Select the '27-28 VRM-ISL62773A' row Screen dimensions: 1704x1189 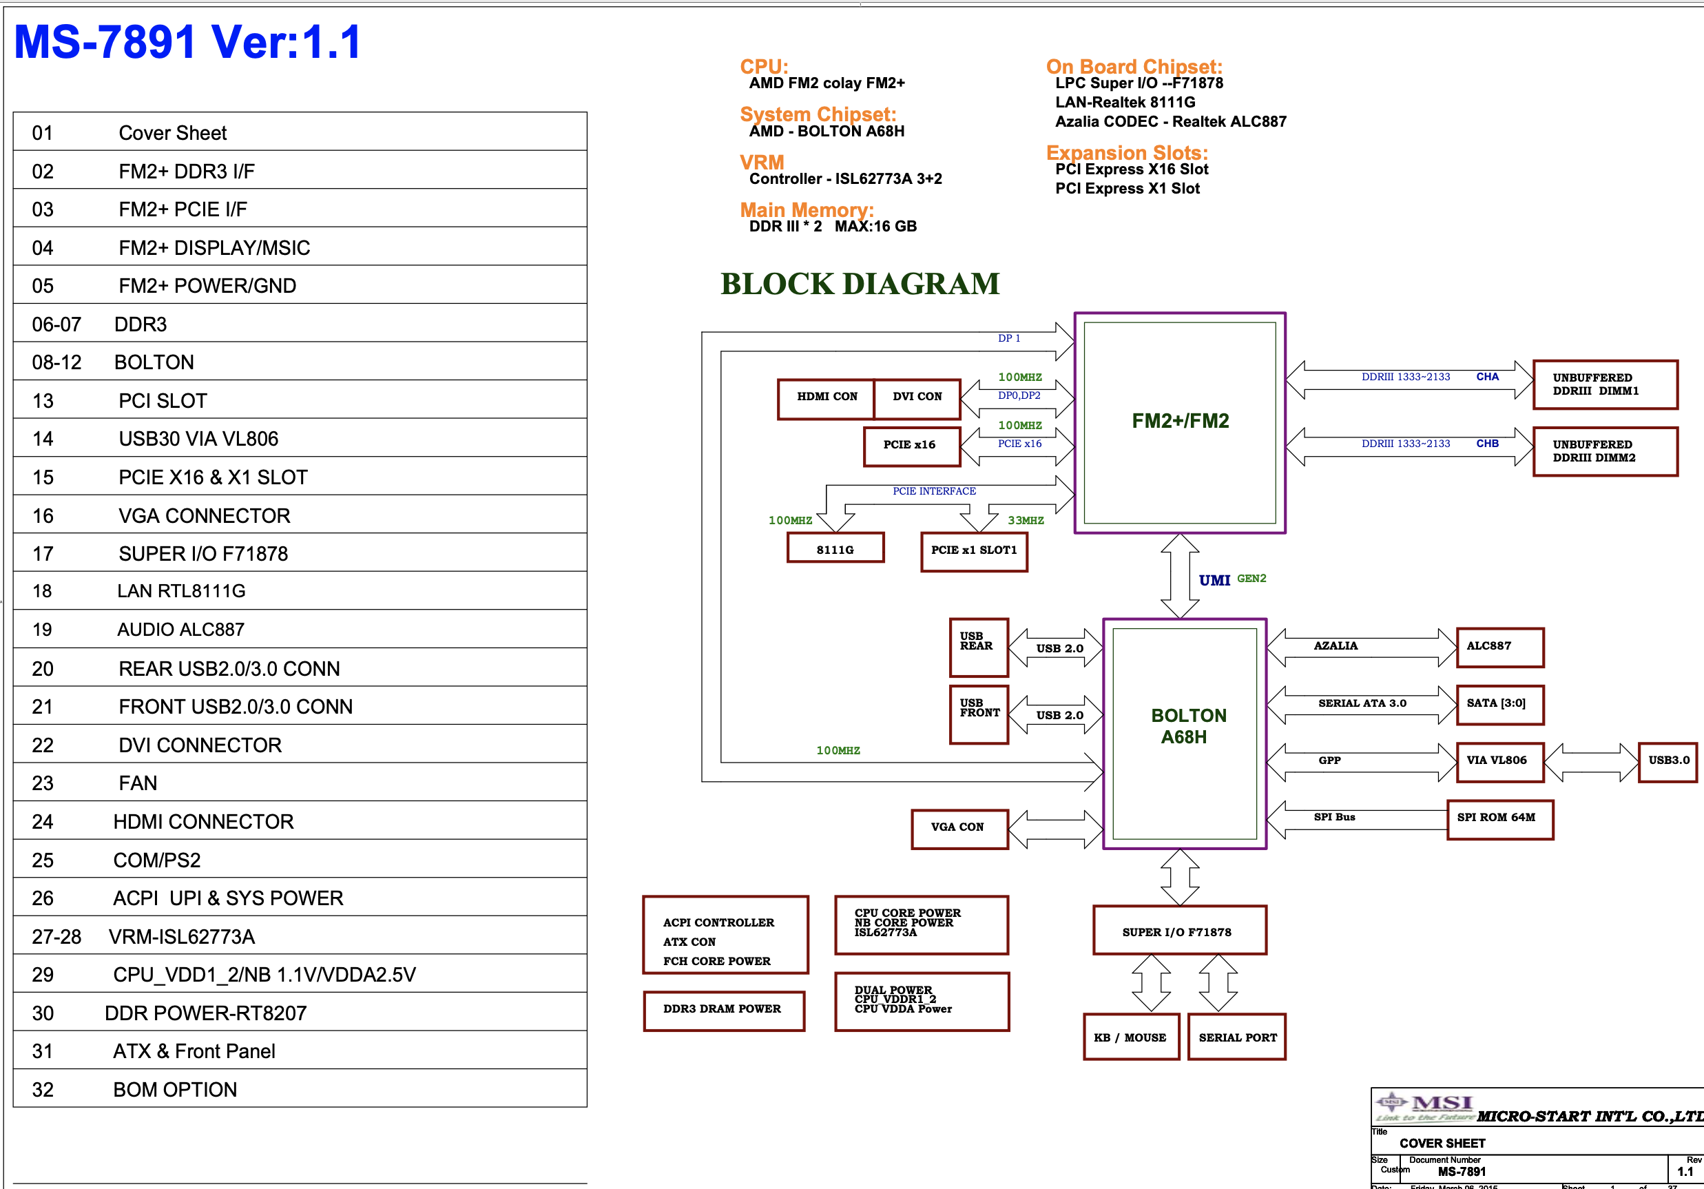pyautogui.click(x=300, y=936)
